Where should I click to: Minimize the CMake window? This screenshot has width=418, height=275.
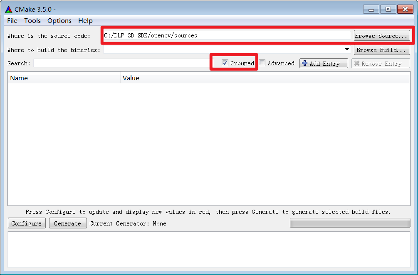371,9
